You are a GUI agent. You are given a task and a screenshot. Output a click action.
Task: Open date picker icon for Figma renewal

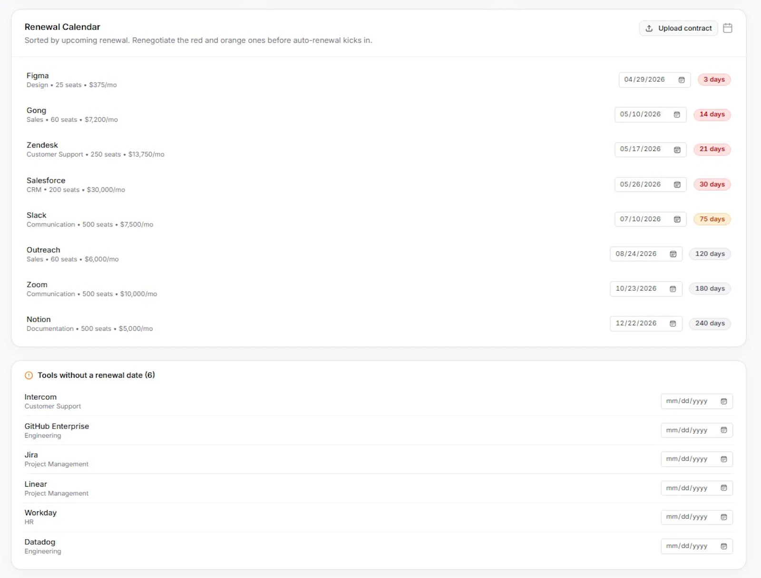pyautogui.click(x=681, y=80)
